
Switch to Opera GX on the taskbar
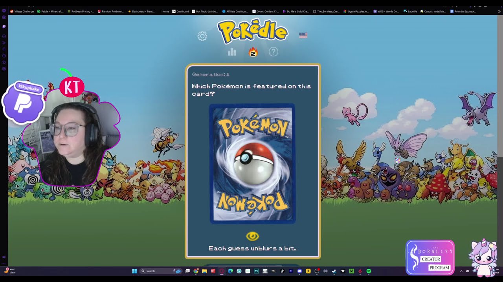(222, 271)
